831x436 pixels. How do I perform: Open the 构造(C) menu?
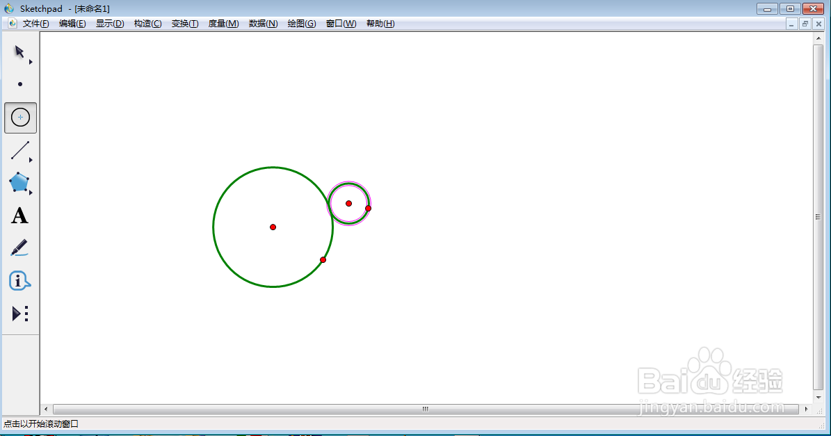tap(148, 24)
